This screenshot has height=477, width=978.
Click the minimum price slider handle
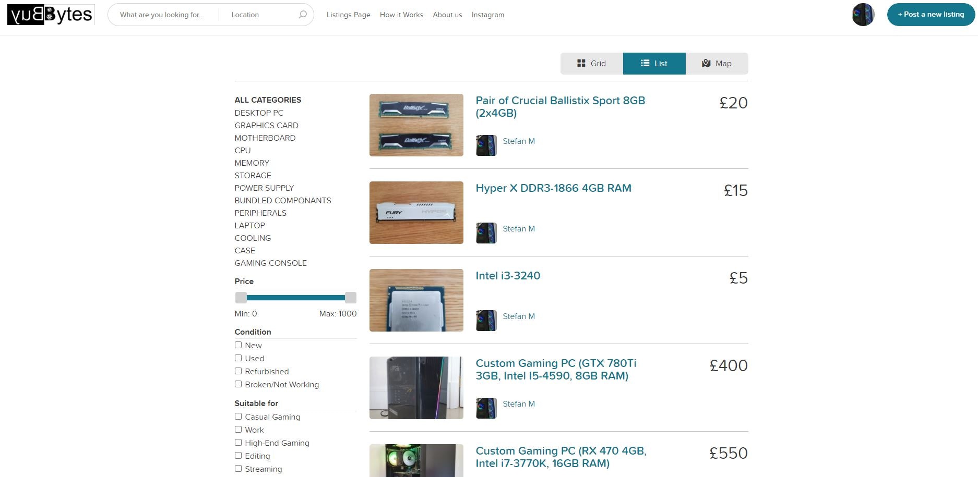point(241,298)
